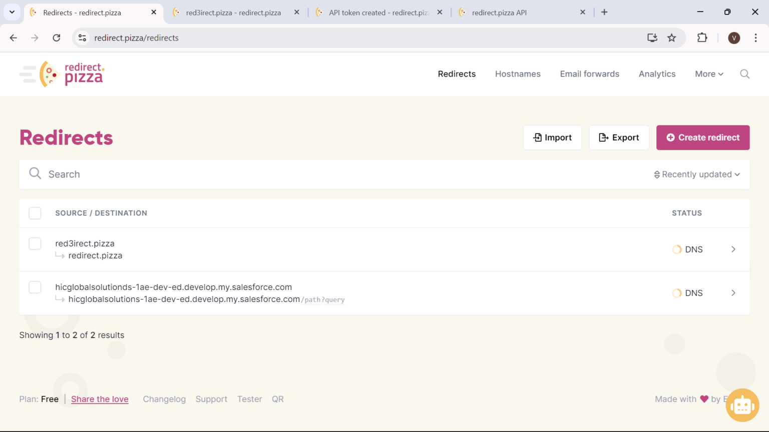View site information icon beside URL
The image size is (769, 432).
(x=83, y=38)
